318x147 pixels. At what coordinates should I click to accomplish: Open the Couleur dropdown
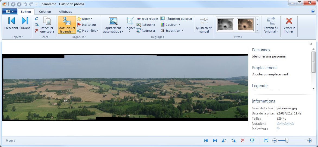pos(170,25)
